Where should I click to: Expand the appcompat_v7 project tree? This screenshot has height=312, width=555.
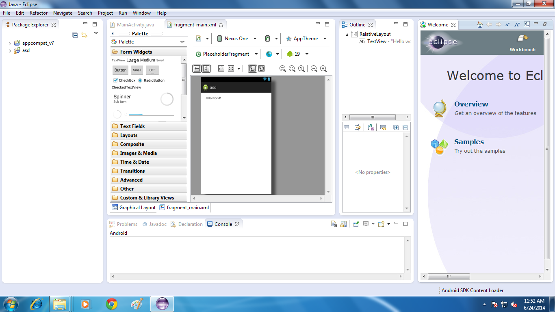point(10,43)
